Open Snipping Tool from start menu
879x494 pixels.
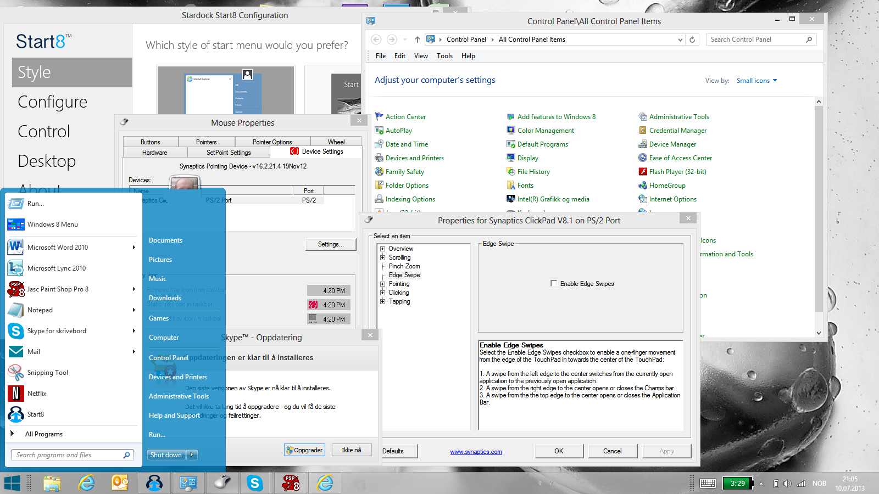pyautogui.click(x=71, y=373)
